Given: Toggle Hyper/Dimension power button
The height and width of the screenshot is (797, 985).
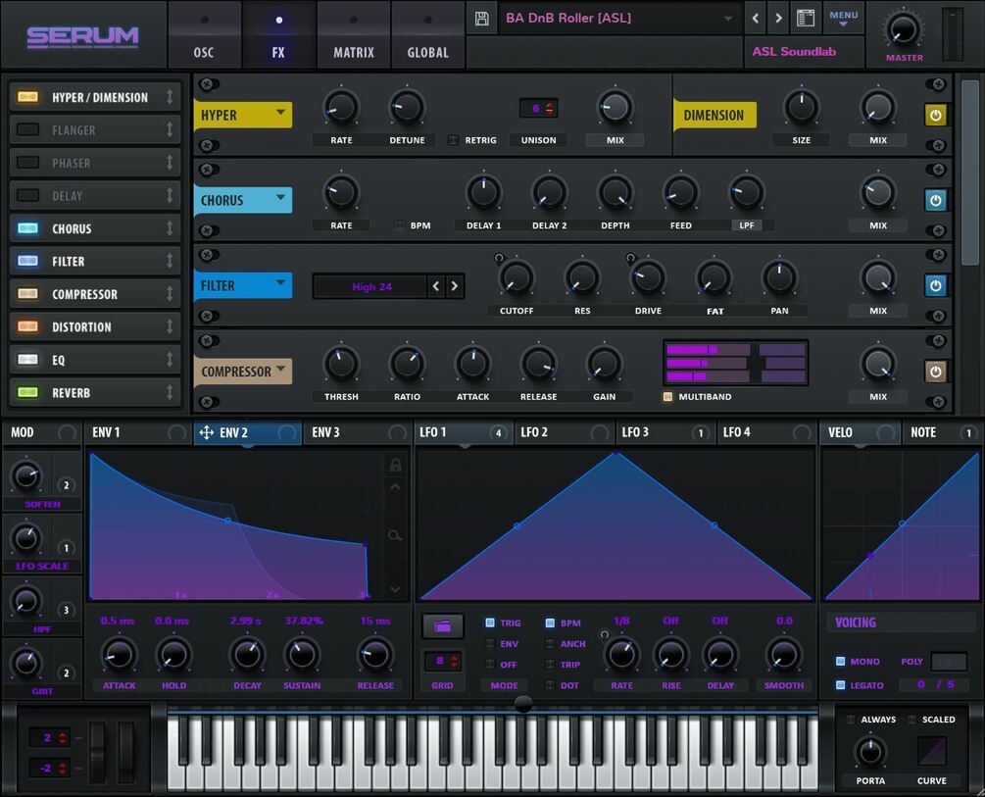Looking at the screenshot, I should pos(935,116).
